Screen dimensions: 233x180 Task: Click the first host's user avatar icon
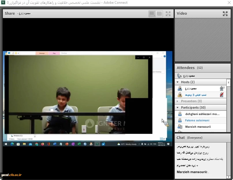180,88
